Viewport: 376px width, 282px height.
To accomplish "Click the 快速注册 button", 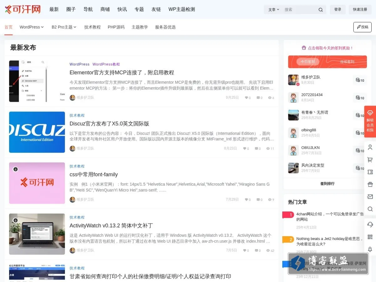I will 360,9.
